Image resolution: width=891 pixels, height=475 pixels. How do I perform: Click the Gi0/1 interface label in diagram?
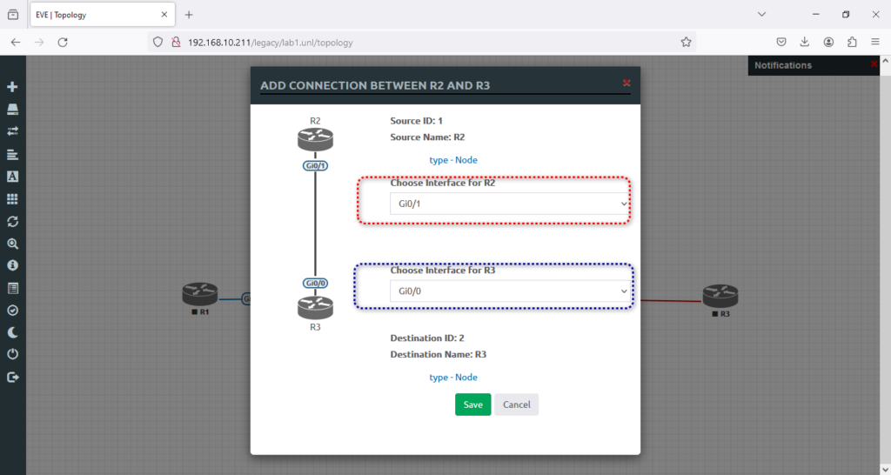[x=315, y=166]
